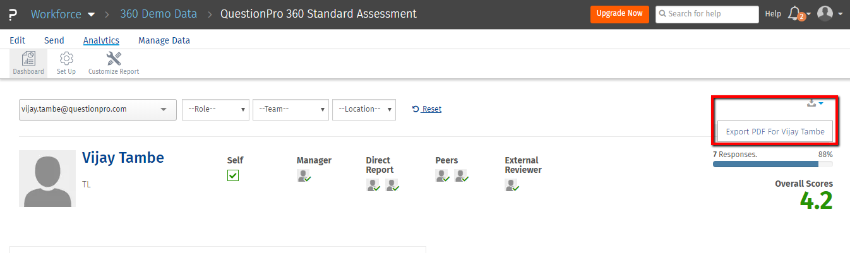
Task: Click the Manager reviewer status icon
Action: 304,176
